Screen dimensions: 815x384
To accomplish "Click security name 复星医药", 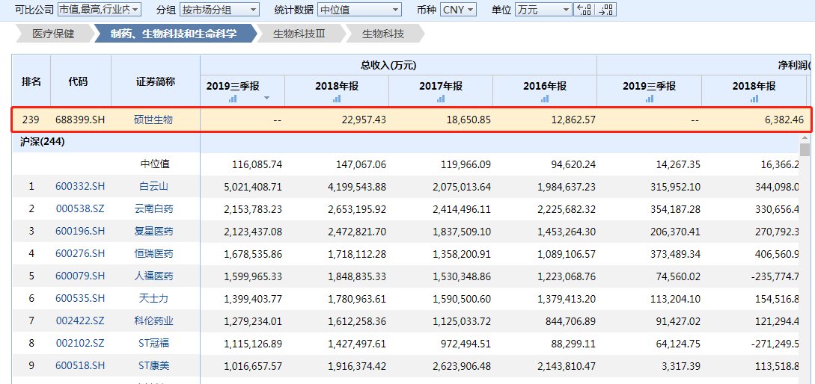I will [x=154, y=232].
